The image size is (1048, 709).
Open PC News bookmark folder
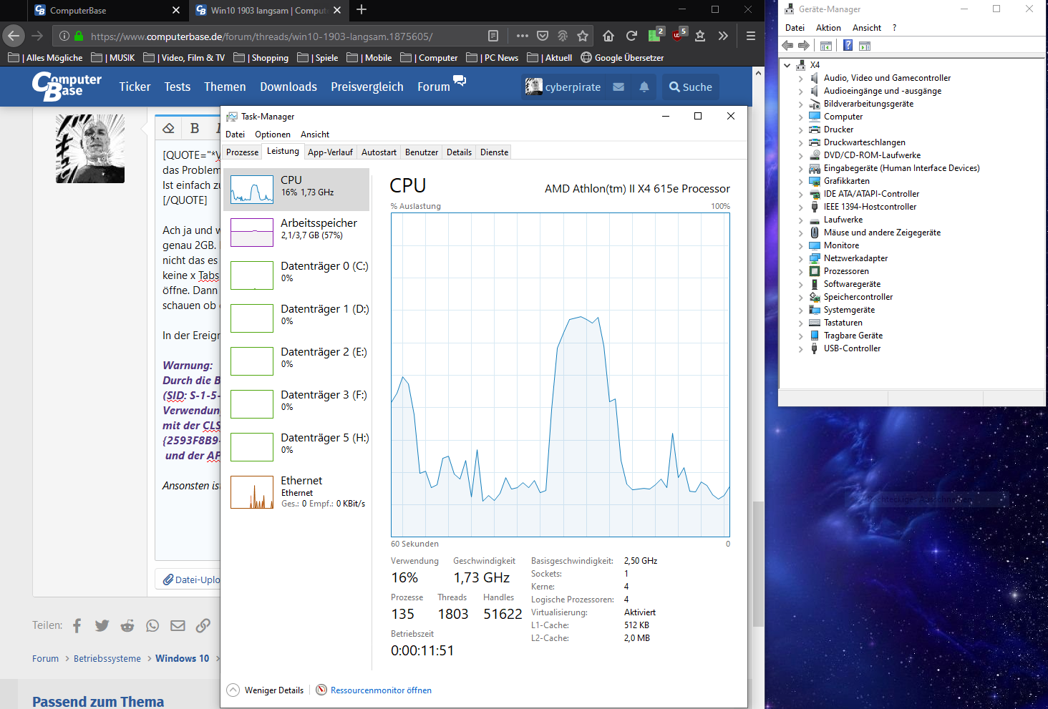point(493,58)
